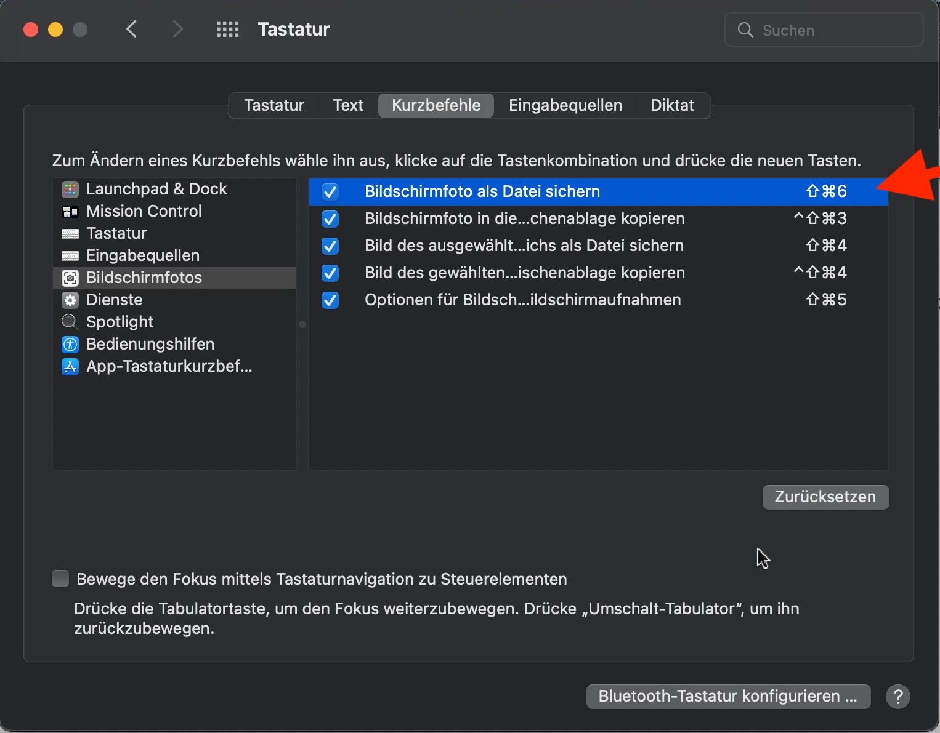Select the Mission Control icon in sidebar
The image size is (940, 733).
pos(70,211)
